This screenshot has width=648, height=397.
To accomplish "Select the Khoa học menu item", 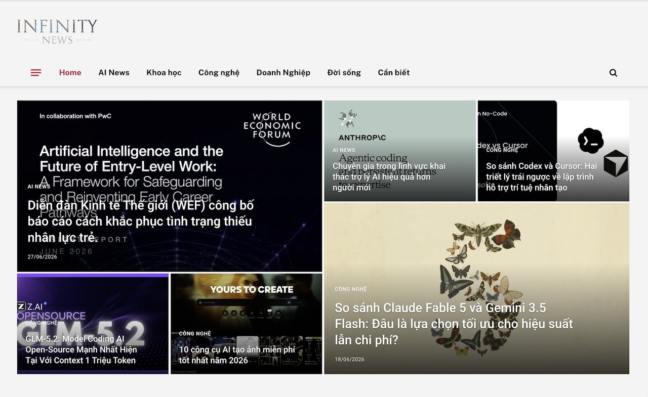I will (164, 72).
